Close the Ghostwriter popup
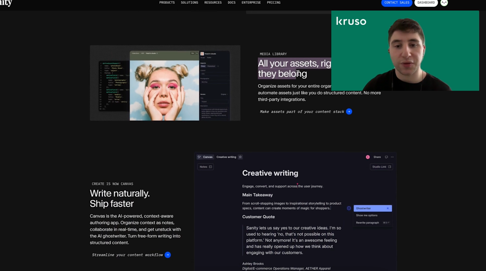The width and height of the screenshot is (486, 271). 388,208
